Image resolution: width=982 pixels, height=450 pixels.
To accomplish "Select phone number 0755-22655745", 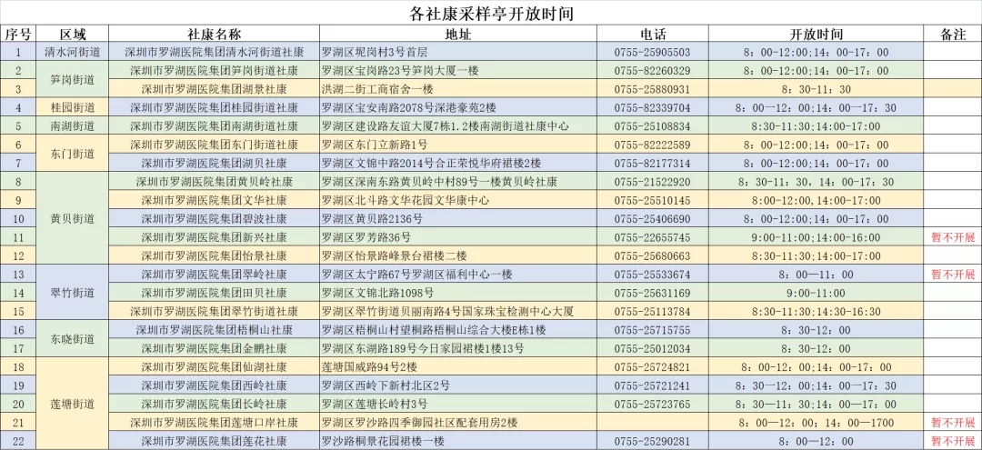I will click(653, 238).
